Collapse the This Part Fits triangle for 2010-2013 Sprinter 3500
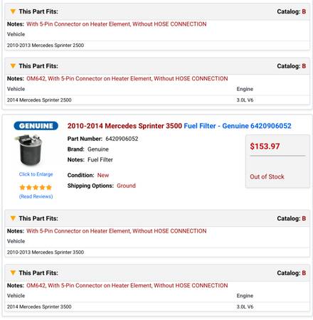313x320 pixels. tap(13, 218)
